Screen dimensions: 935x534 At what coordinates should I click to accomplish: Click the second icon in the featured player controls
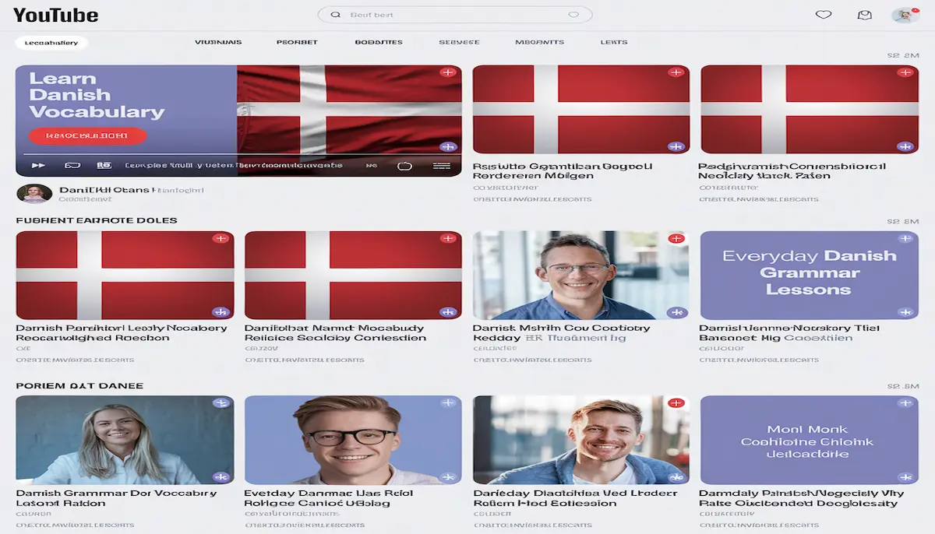coord(72,166)
